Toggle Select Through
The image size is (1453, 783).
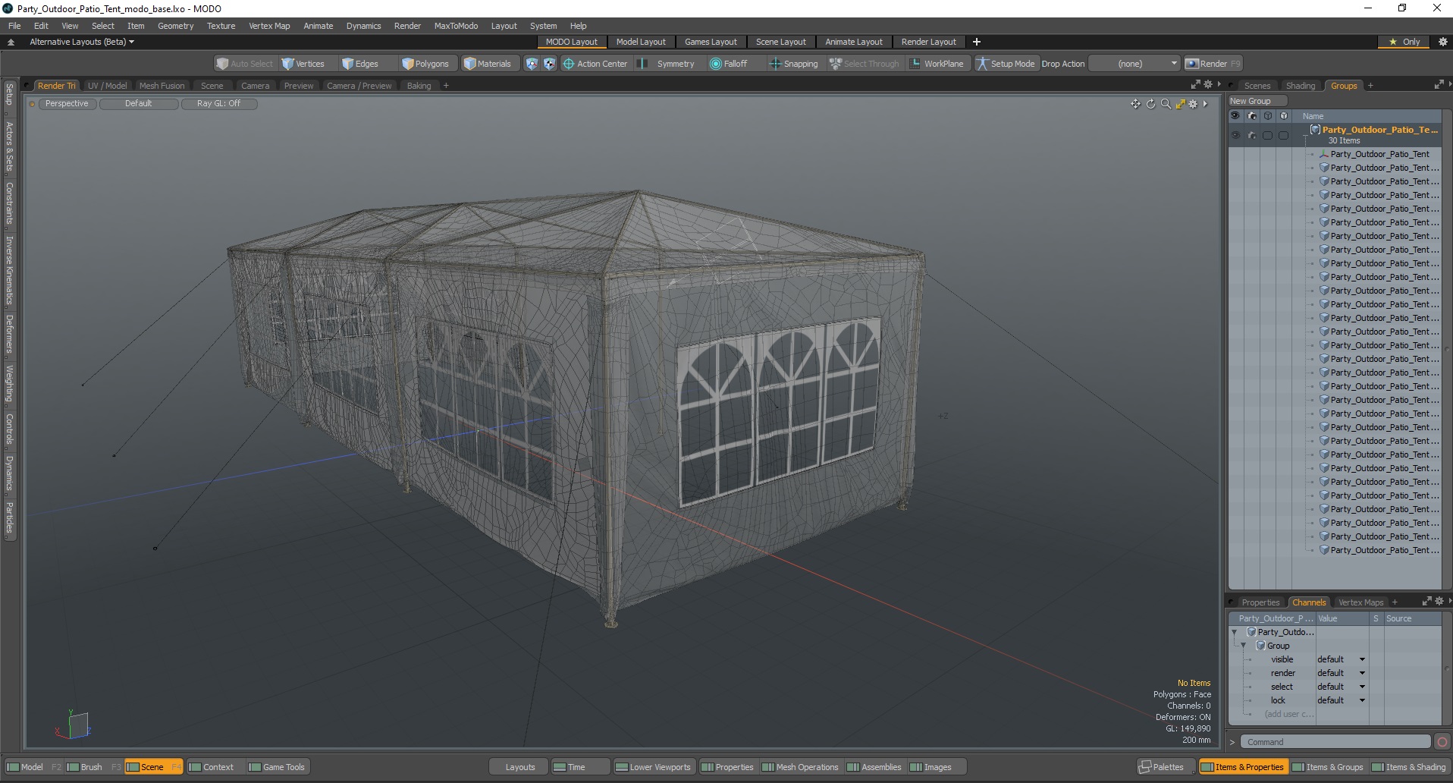pos(865,64)
